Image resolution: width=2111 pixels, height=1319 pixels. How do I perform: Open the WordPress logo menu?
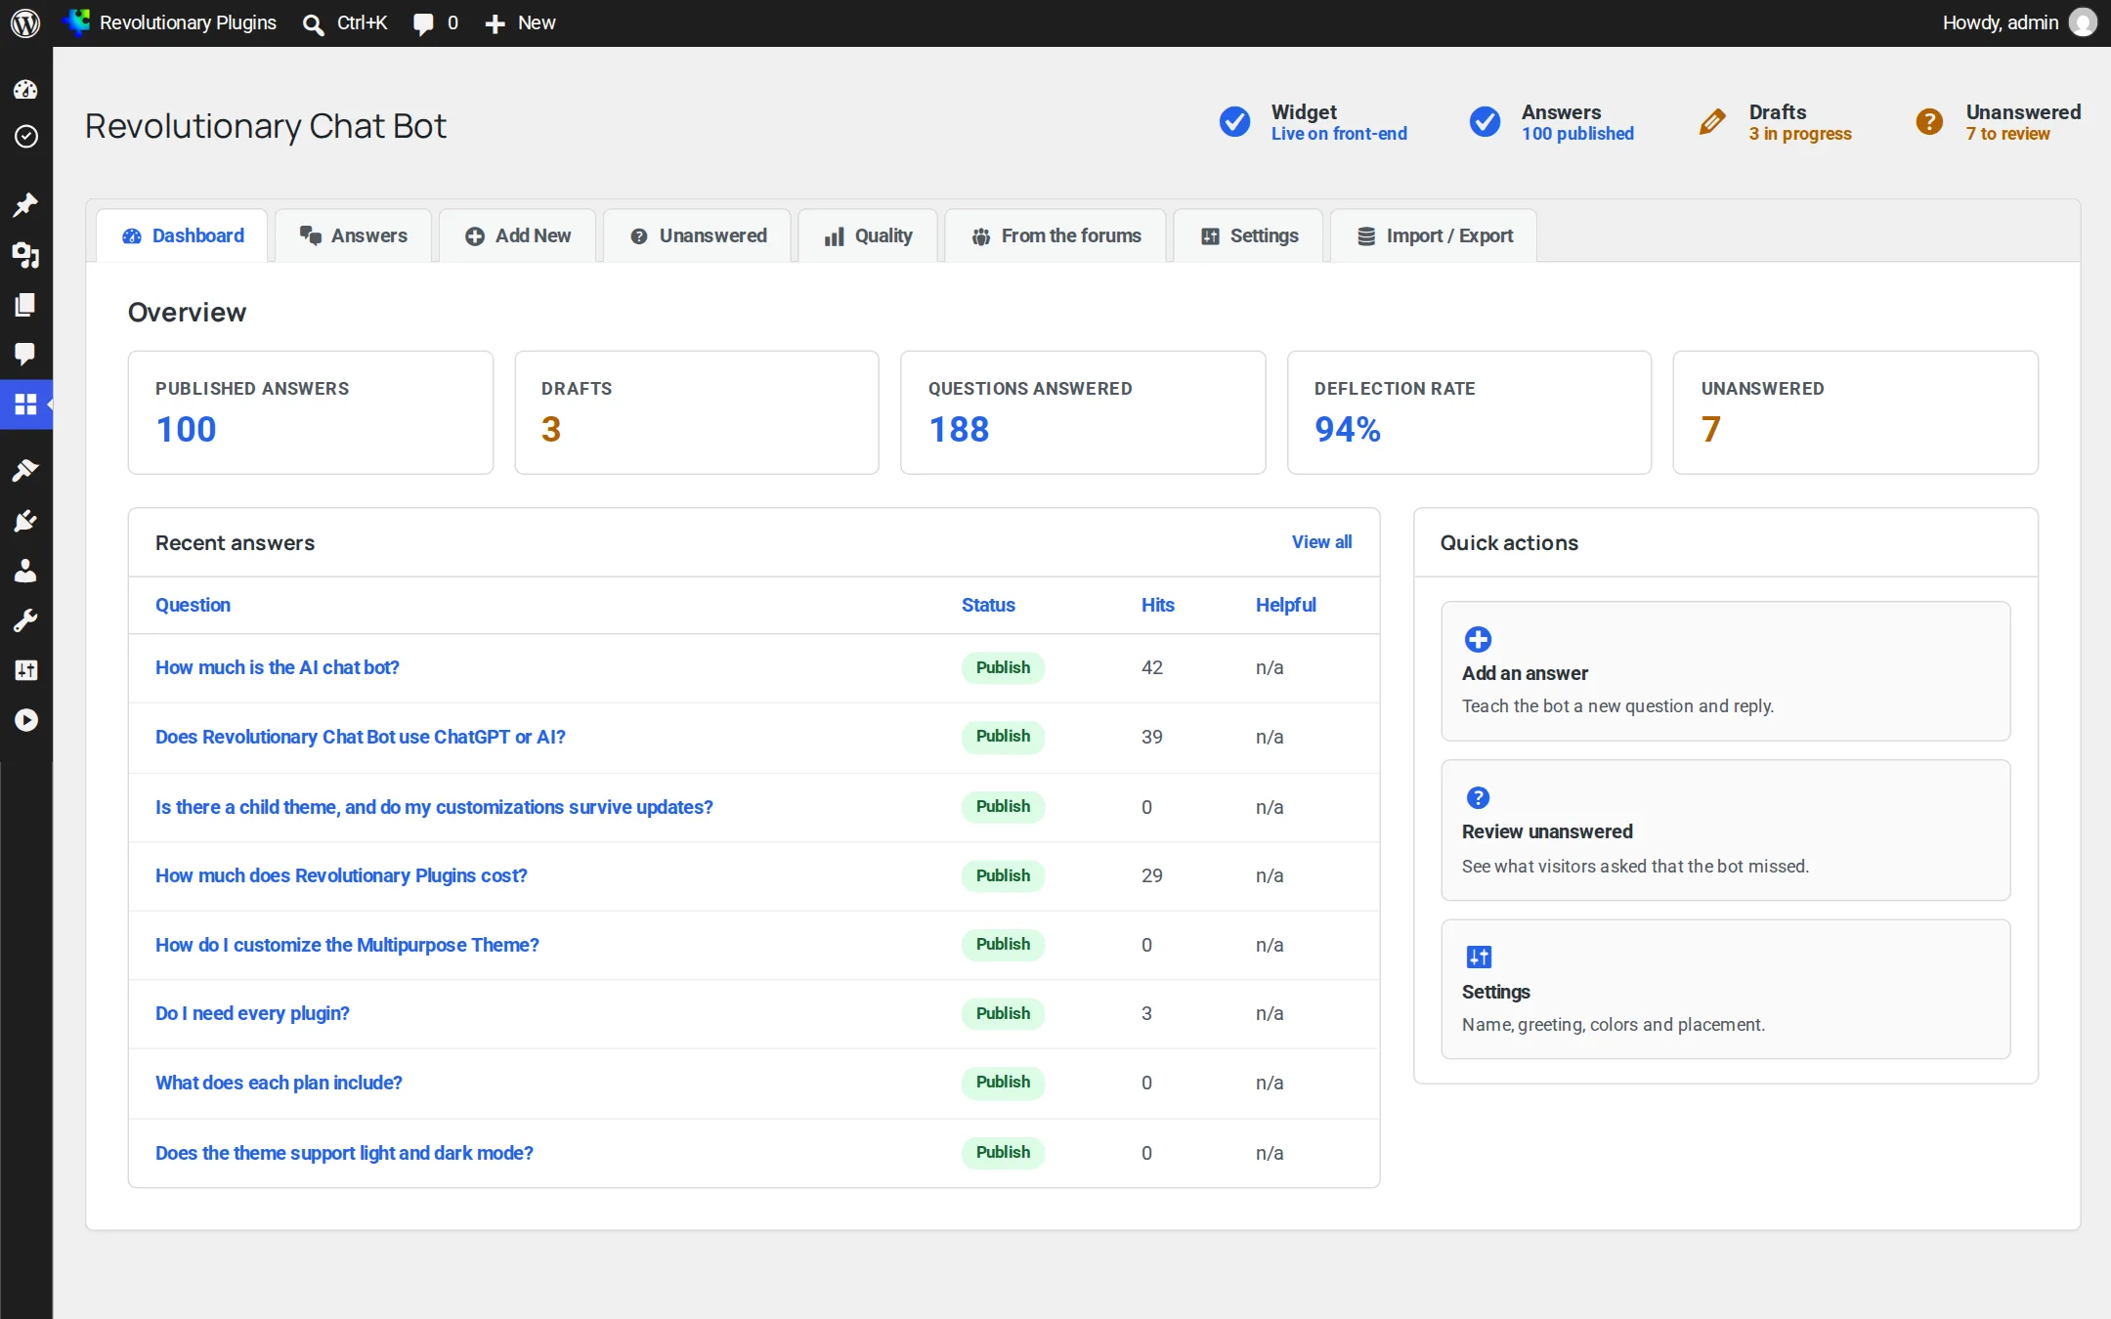pyautogui.click(x=25, y=22)
